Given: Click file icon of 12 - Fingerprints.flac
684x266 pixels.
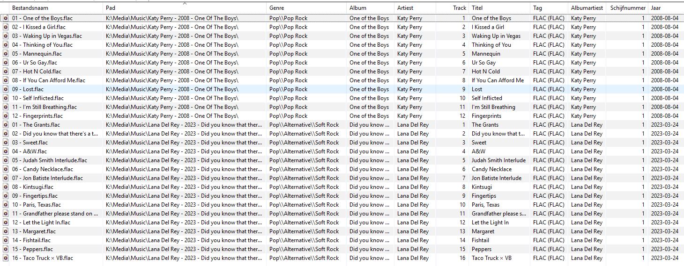Looking at the screenshot, I should 6,116.
